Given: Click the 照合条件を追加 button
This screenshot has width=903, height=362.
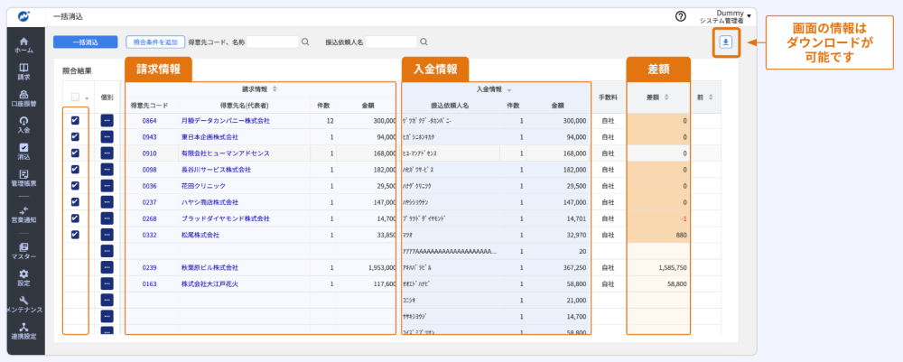Looking at the screenshot, I should [154, 42].
